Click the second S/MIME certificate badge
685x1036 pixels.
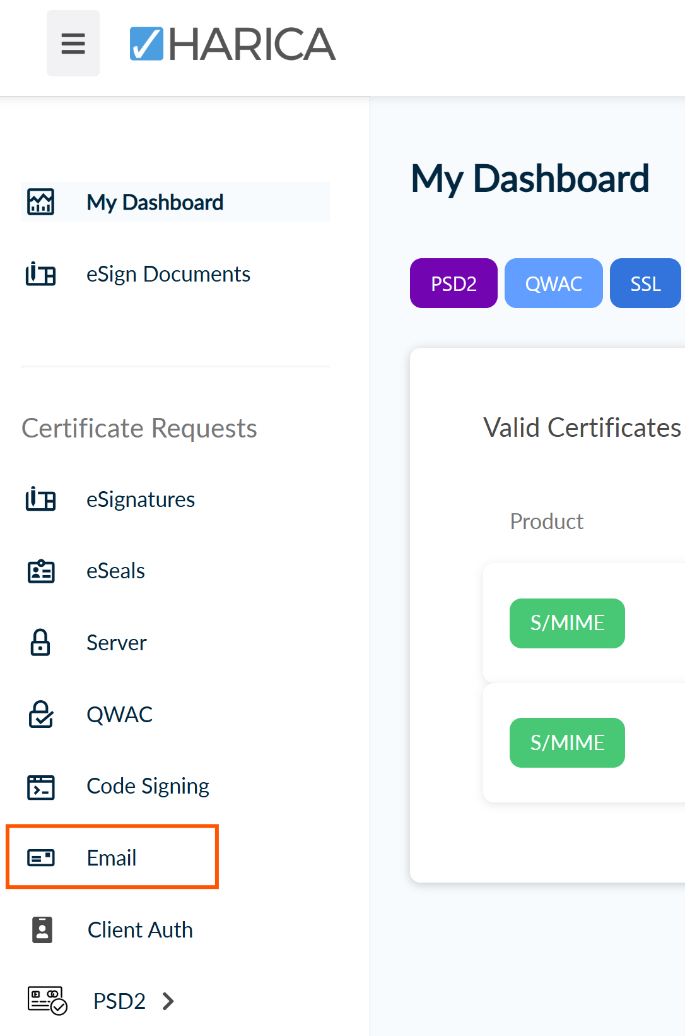pos(567,742)
